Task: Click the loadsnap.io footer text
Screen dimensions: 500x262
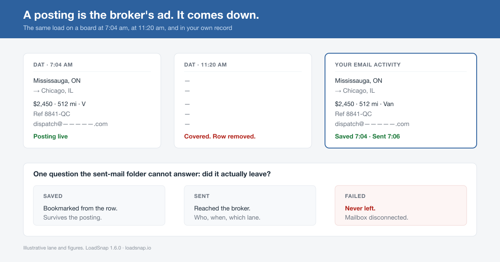Action: (138, 248)
